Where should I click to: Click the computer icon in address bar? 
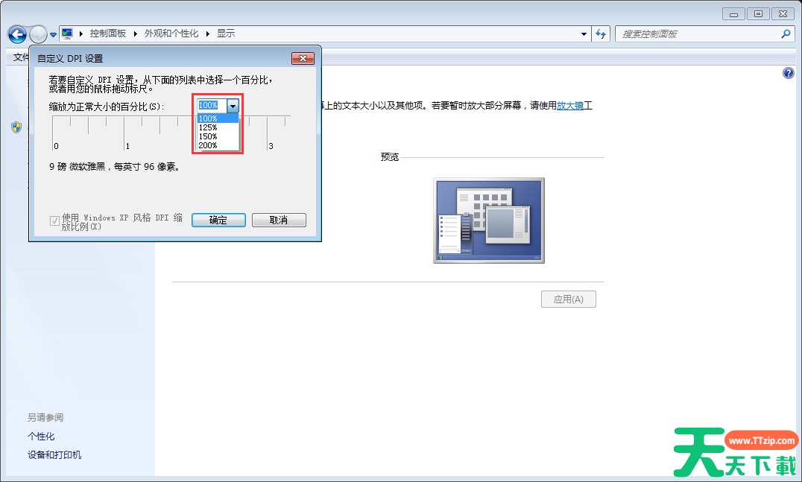(x=67, y=34)
